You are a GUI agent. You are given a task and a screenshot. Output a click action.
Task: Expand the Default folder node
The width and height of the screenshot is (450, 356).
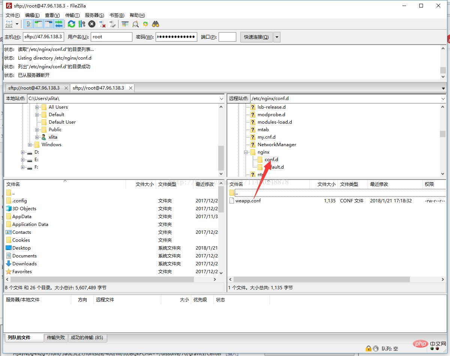pyautogui.click(x=37, y=115)
